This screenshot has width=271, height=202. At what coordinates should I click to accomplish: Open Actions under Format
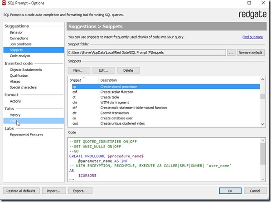click(15, 101)
